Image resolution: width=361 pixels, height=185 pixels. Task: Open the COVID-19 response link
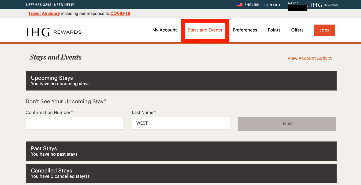(120, 13)
